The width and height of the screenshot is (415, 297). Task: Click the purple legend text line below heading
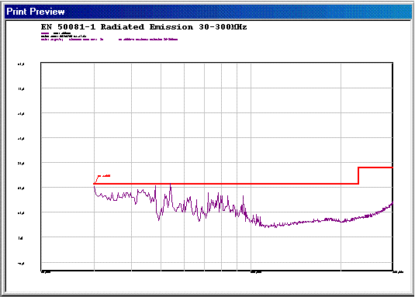[109, 40]
